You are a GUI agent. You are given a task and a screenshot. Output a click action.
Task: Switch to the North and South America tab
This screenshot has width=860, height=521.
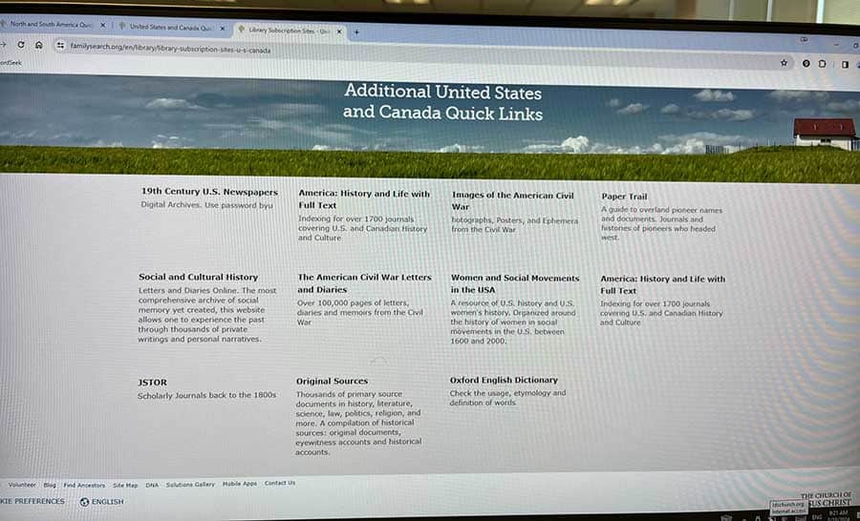54,25
